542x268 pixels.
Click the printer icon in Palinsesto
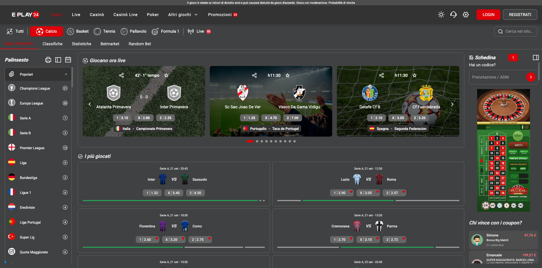click(48, 60)
